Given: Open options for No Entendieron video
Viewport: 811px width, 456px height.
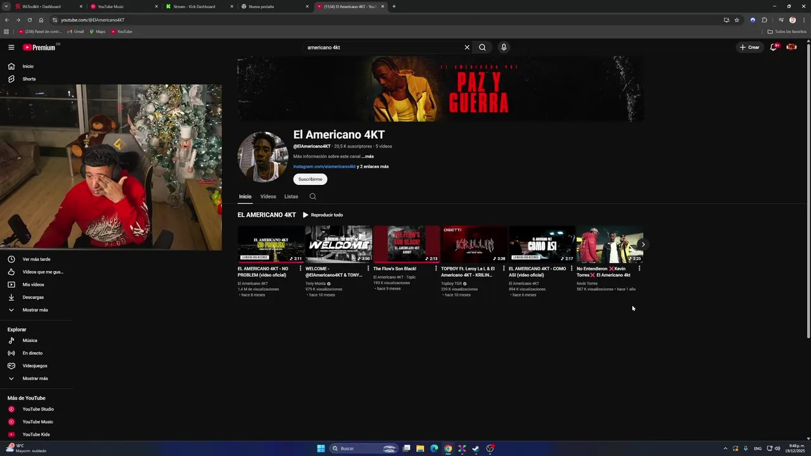Looking at the screenshot, I should (639, 269).
